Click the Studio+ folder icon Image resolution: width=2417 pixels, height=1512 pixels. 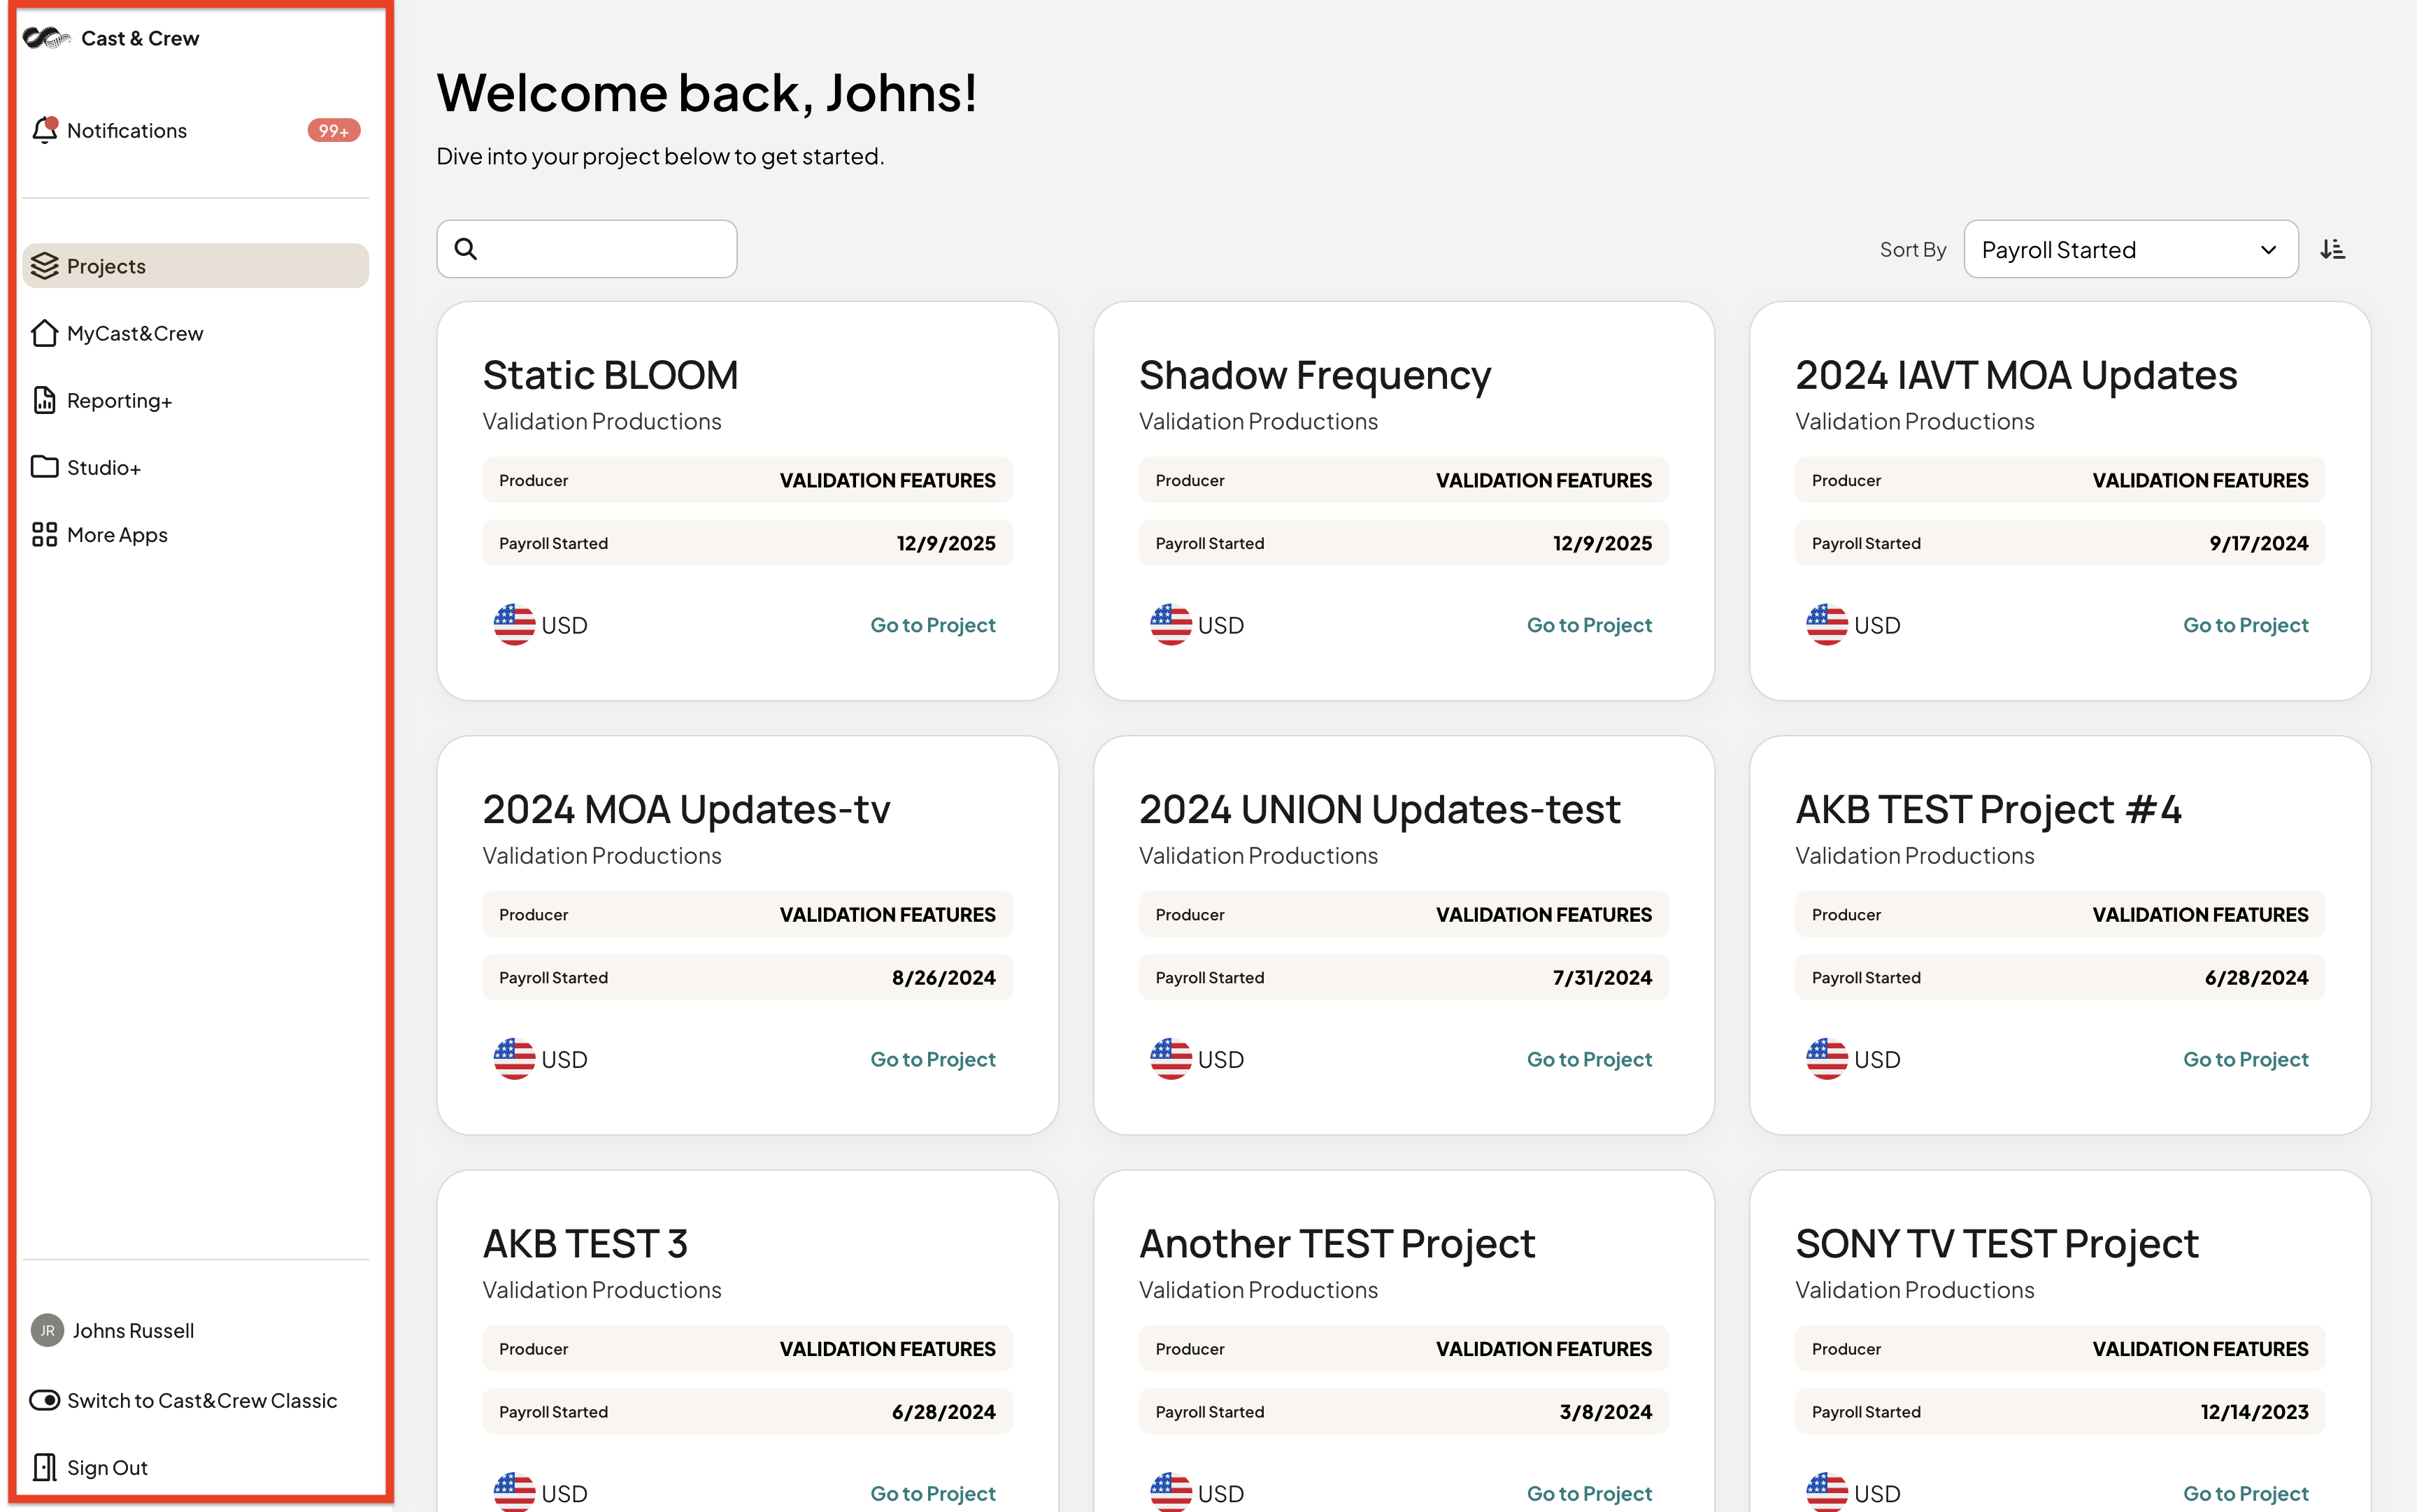(45, 467)
